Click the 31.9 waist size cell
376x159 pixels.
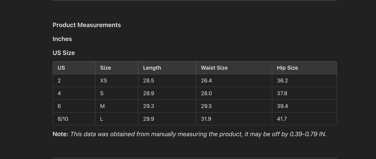click(206, 119)
